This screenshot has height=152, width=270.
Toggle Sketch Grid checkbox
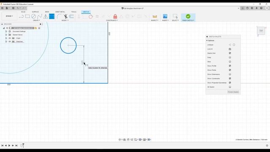(x=230, y=53)
